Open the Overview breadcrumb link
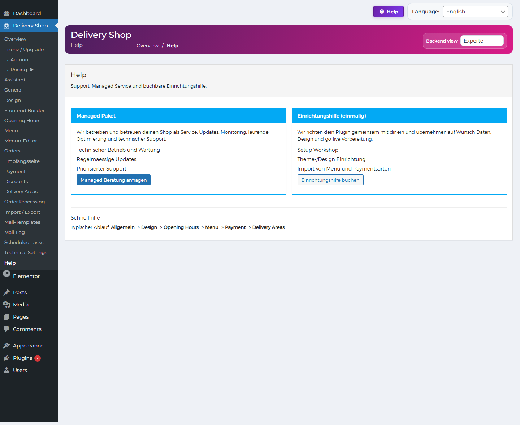This screenshot has height=425, width=520. (x=147, y=45)
